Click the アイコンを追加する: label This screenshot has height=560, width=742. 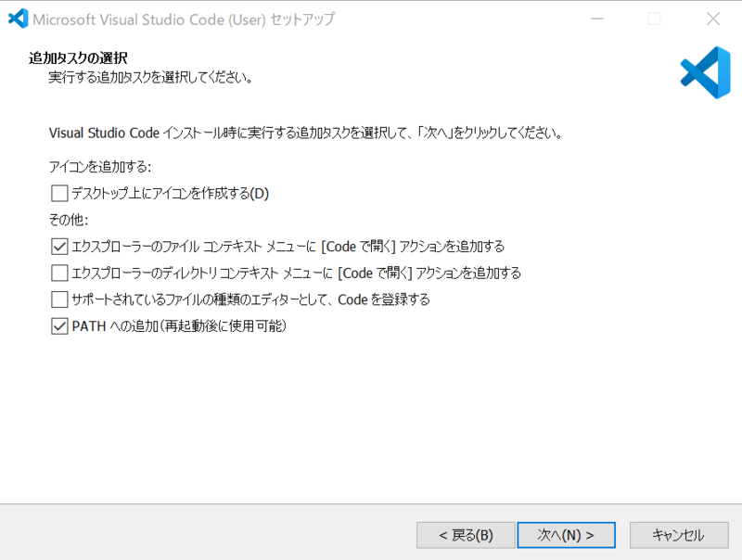[100, 167]
